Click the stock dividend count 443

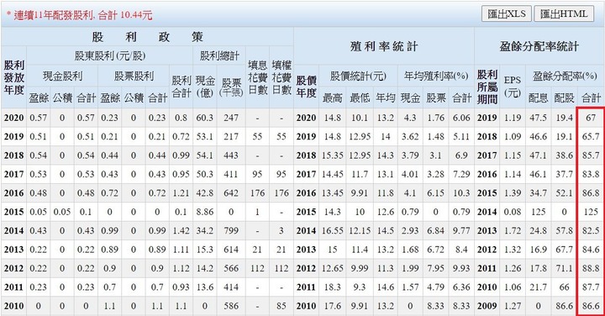point(231,155)
